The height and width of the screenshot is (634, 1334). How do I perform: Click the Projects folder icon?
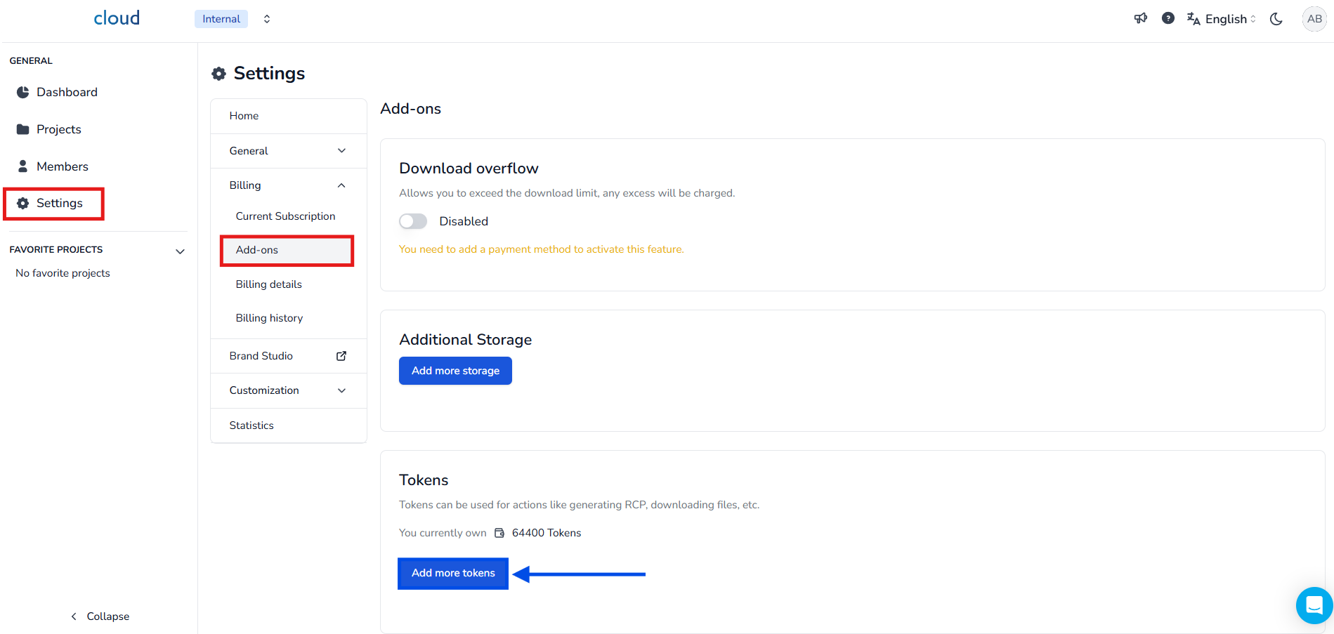[23, 129]
